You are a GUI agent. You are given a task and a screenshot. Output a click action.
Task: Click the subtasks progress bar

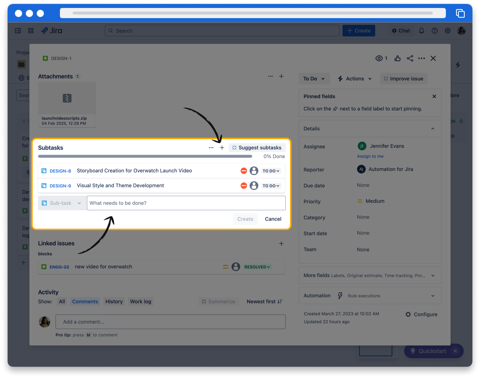click(x=145, y=157)
